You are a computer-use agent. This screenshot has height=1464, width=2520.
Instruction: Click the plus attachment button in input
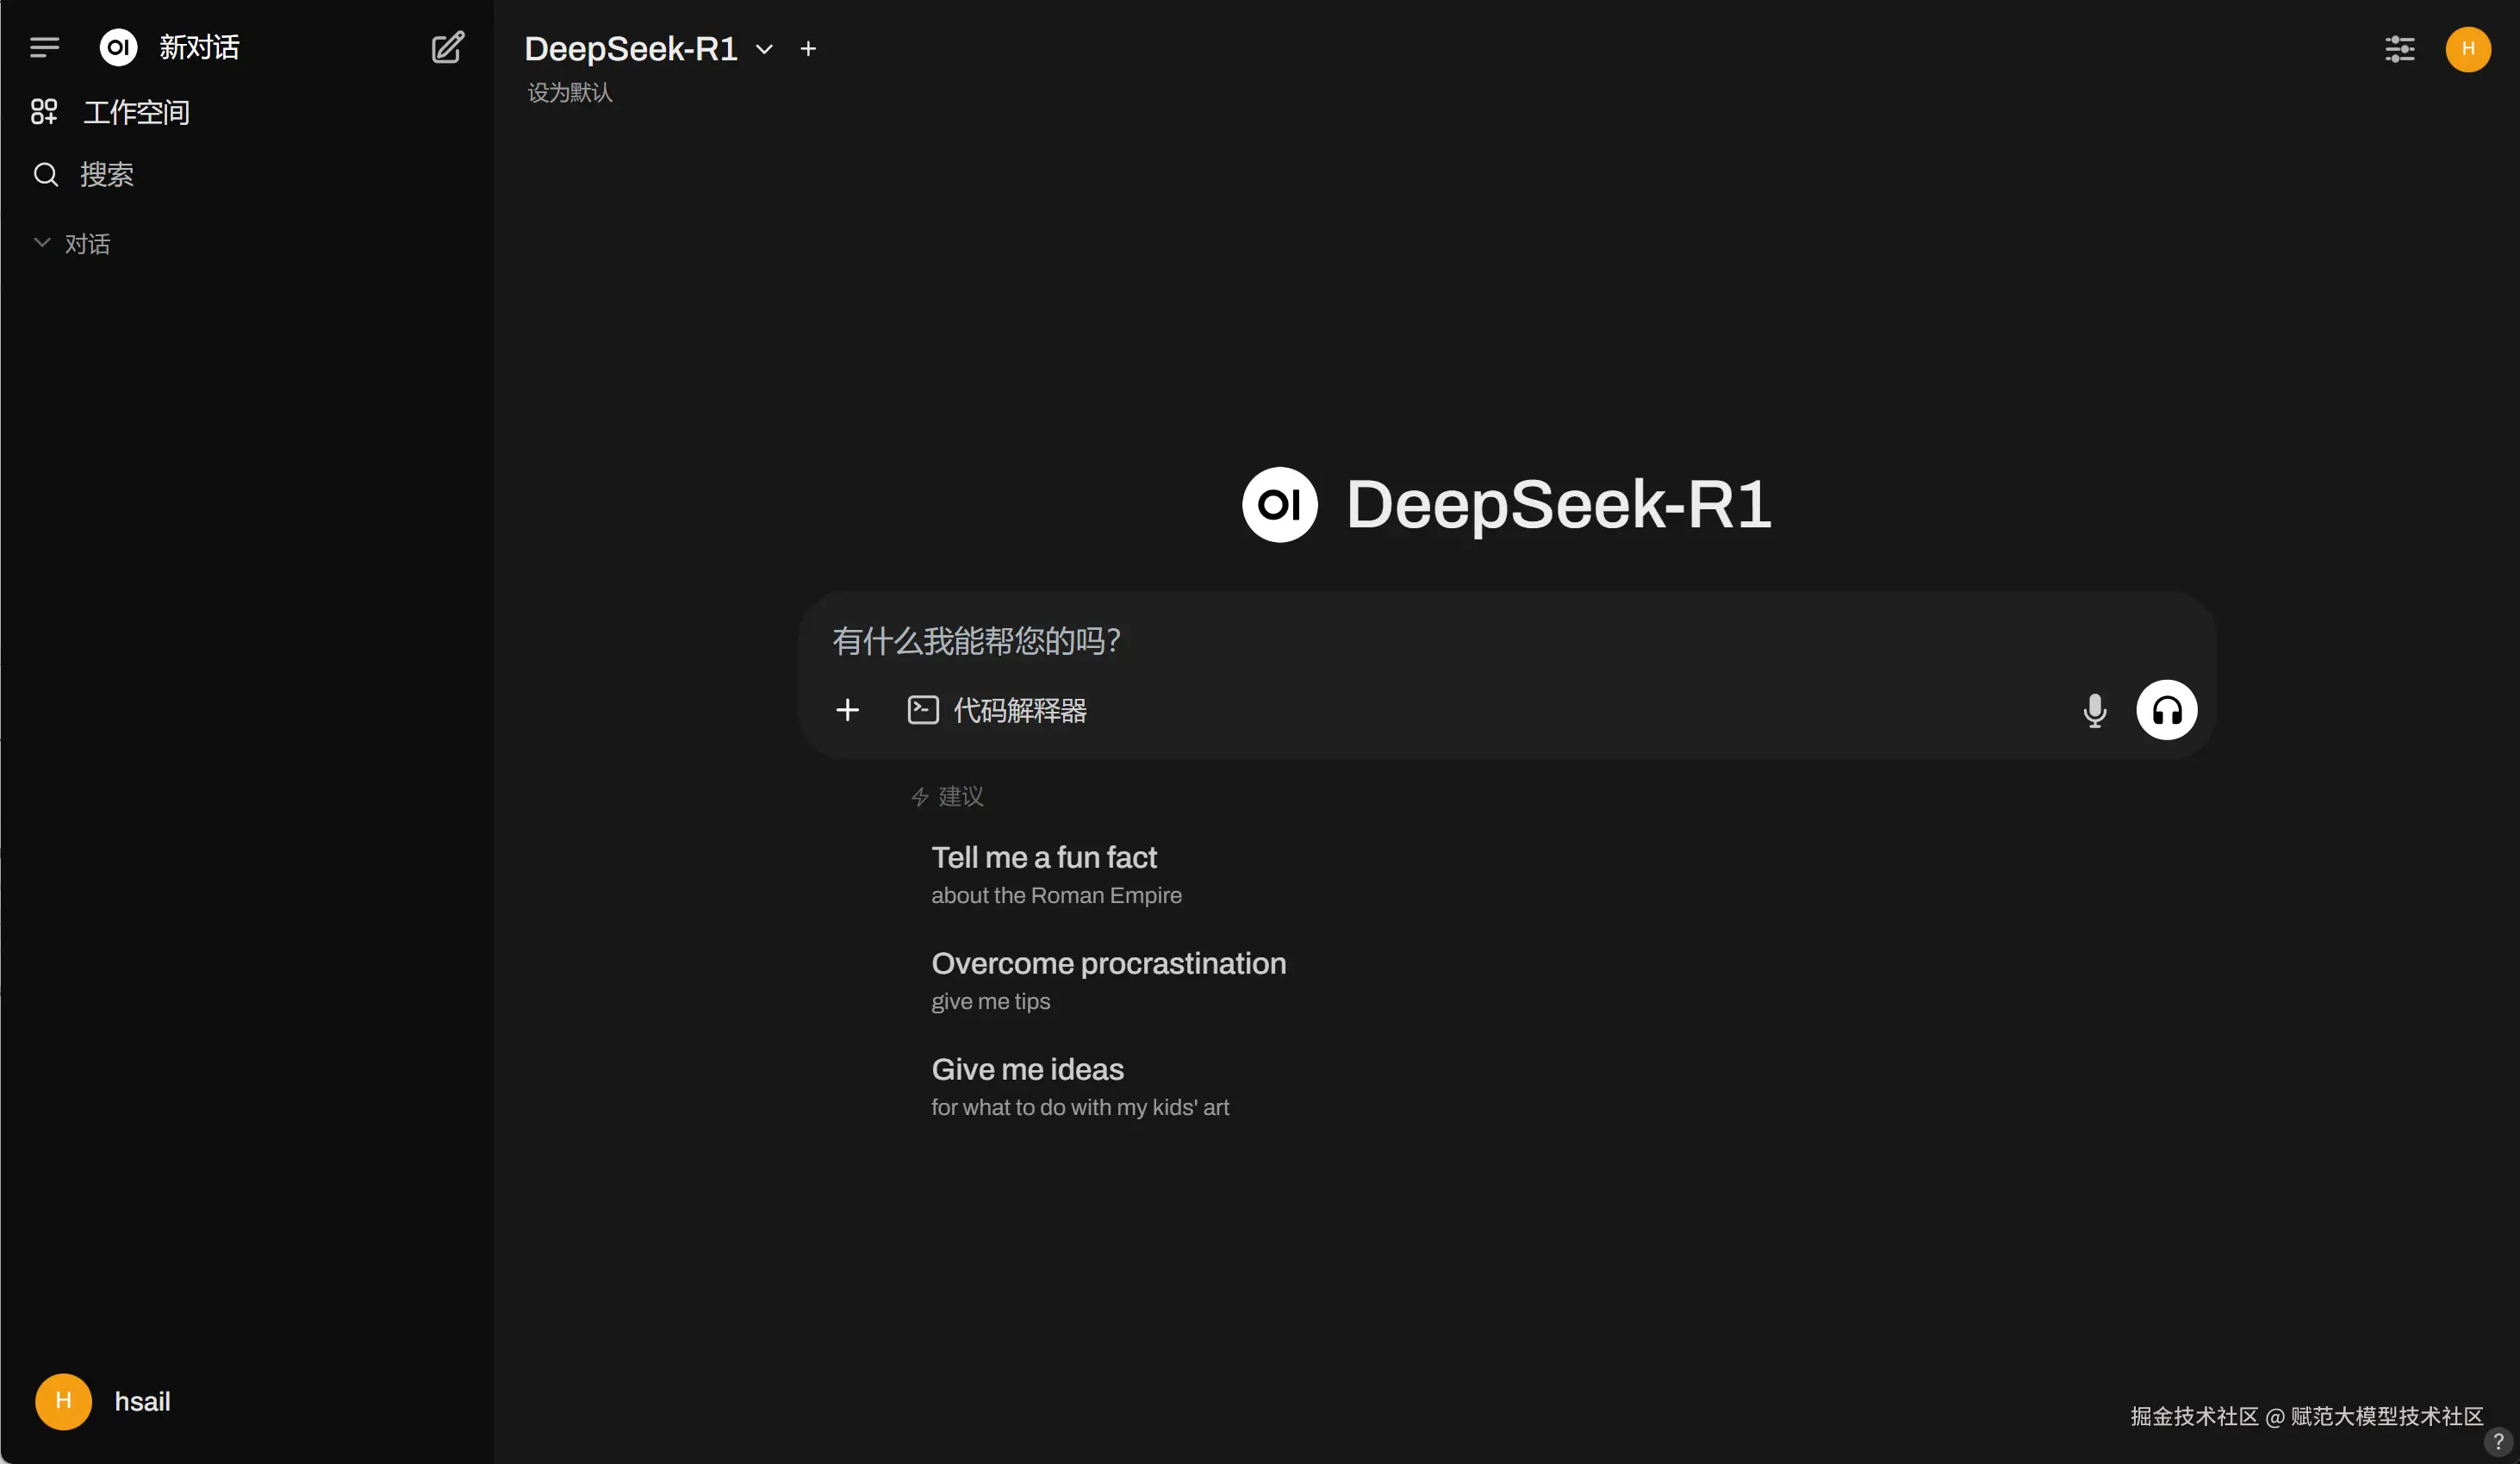point(847,710)
